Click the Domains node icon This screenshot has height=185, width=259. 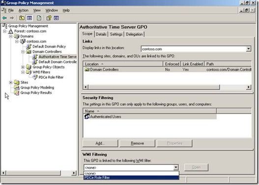(x=17, y=36)
